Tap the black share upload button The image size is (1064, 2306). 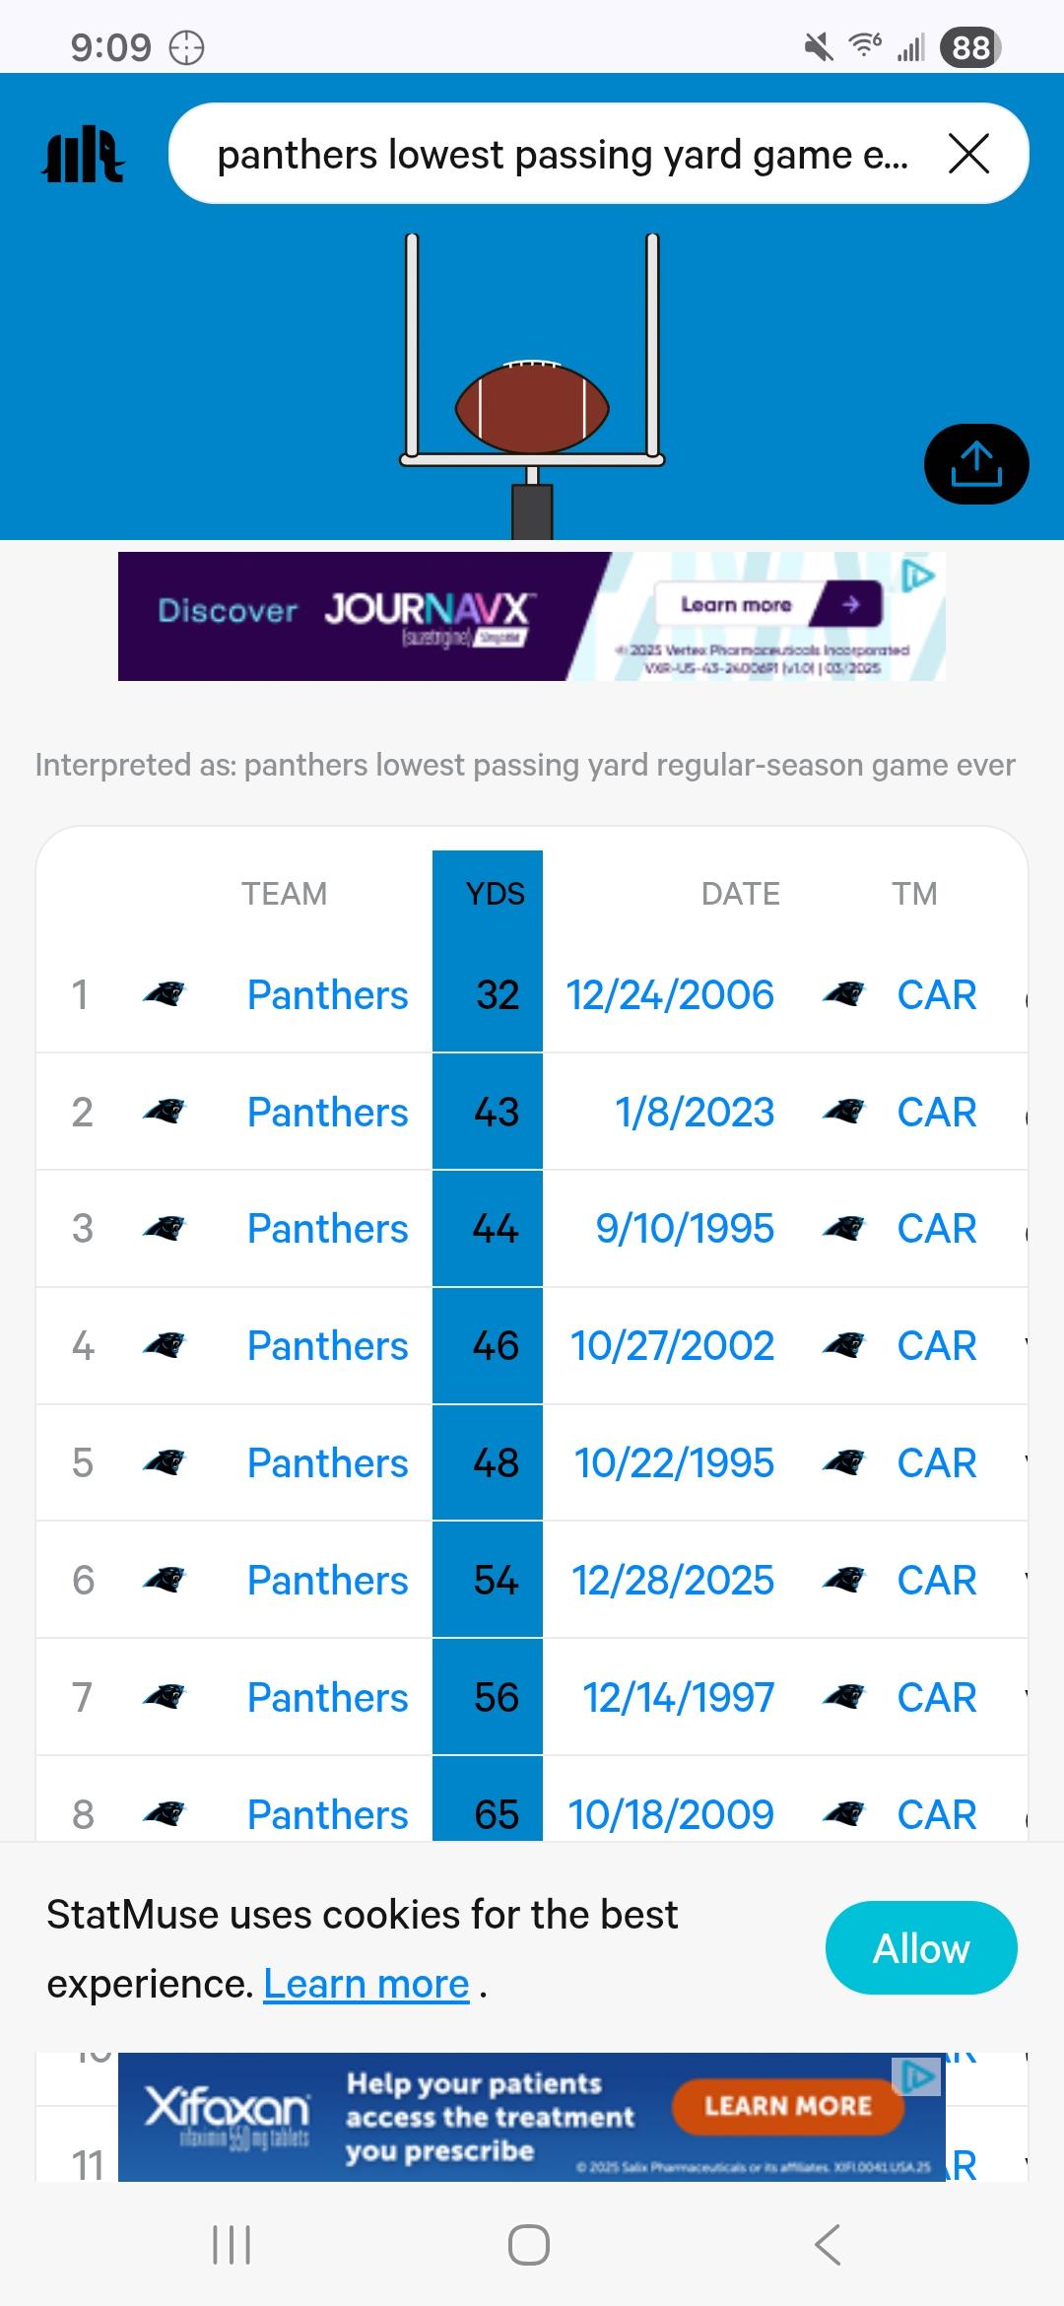coord(975,464)
